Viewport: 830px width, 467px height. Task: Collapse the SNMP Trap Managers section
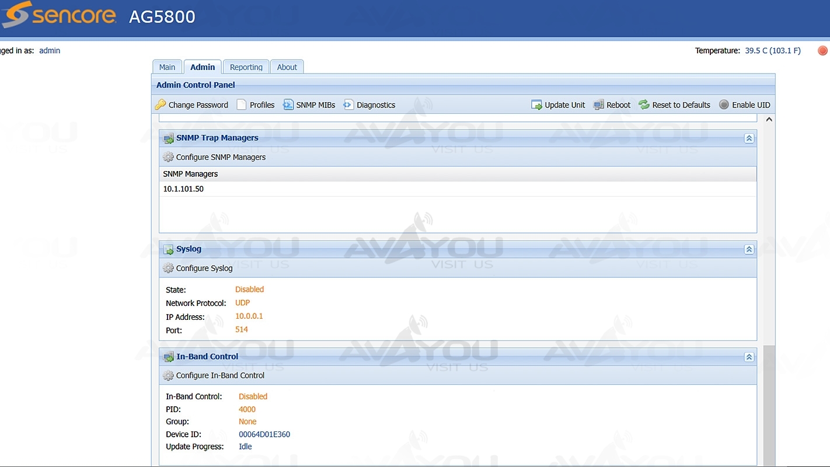[x=749, y=138]
